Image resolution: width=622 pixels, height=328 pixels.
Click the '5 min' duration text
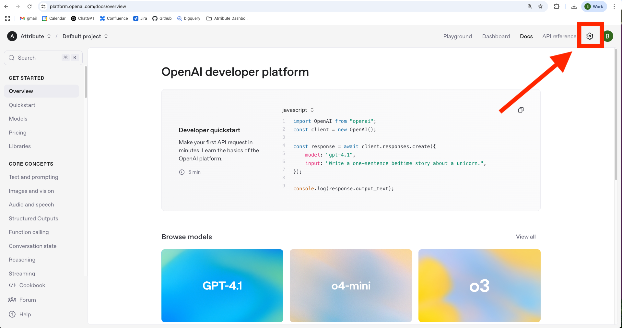194,172
